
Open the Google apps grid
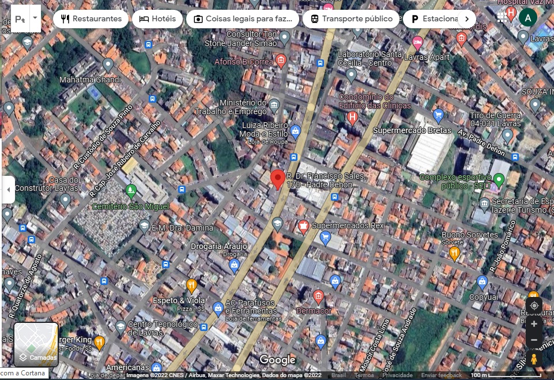pos(502,18)
